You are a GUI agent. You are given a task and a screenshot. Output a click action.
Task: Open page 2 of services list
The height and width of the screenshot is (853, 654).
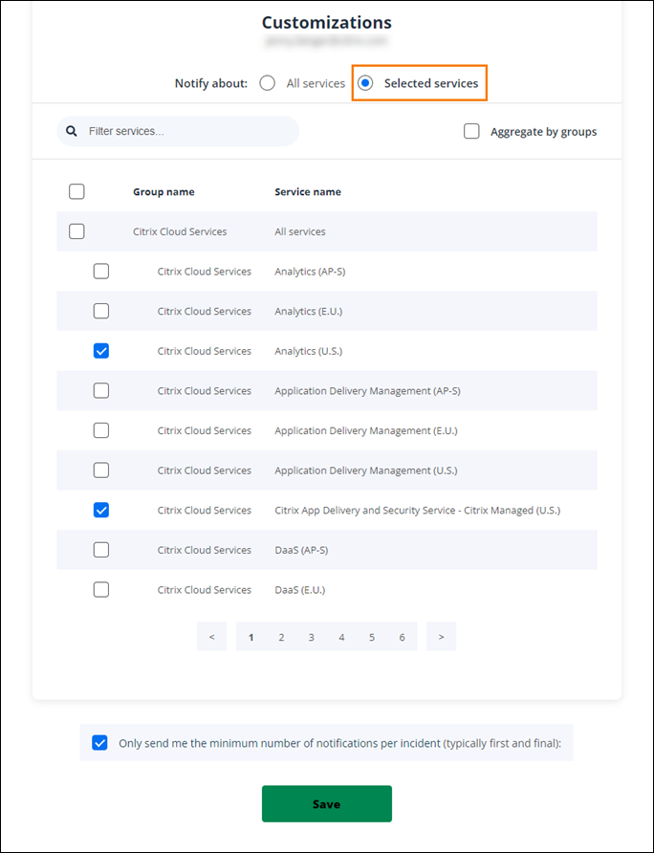click(x=281, y=637)
